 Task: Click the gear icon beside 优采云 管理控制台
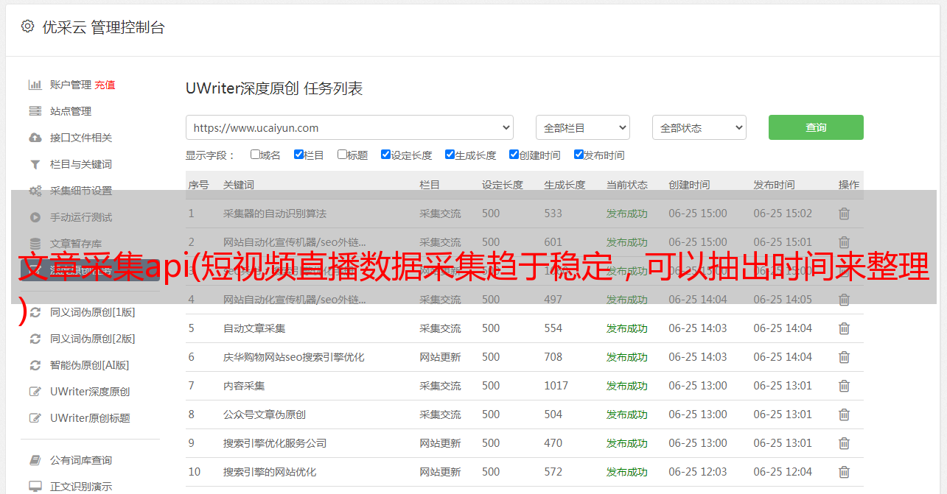pos(27,27)
